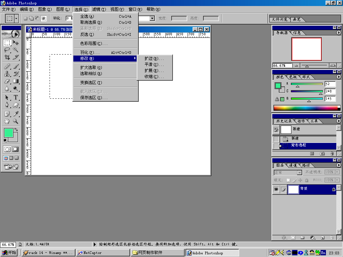Select the Crop tool

tap(7, 57)
